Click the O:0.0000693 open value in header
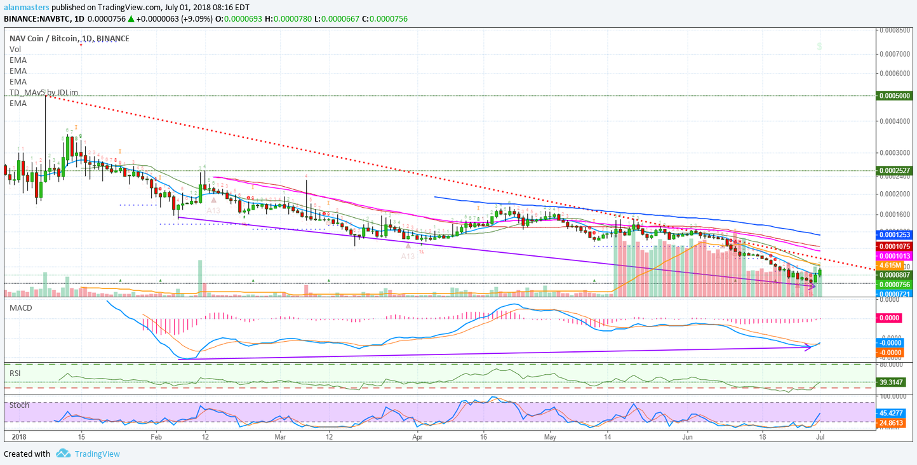Viewport: 917px width, 465px height. [239, 19]
